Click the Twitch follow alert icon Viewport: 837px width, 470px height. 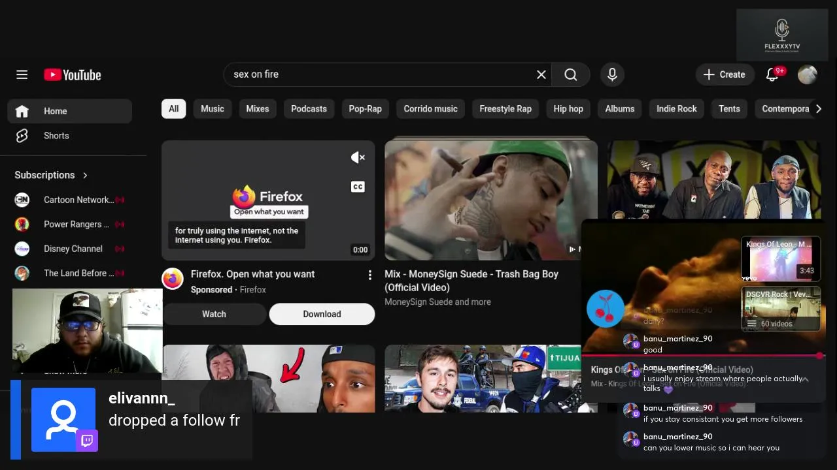pyautogui.click(x=63, y=420)
